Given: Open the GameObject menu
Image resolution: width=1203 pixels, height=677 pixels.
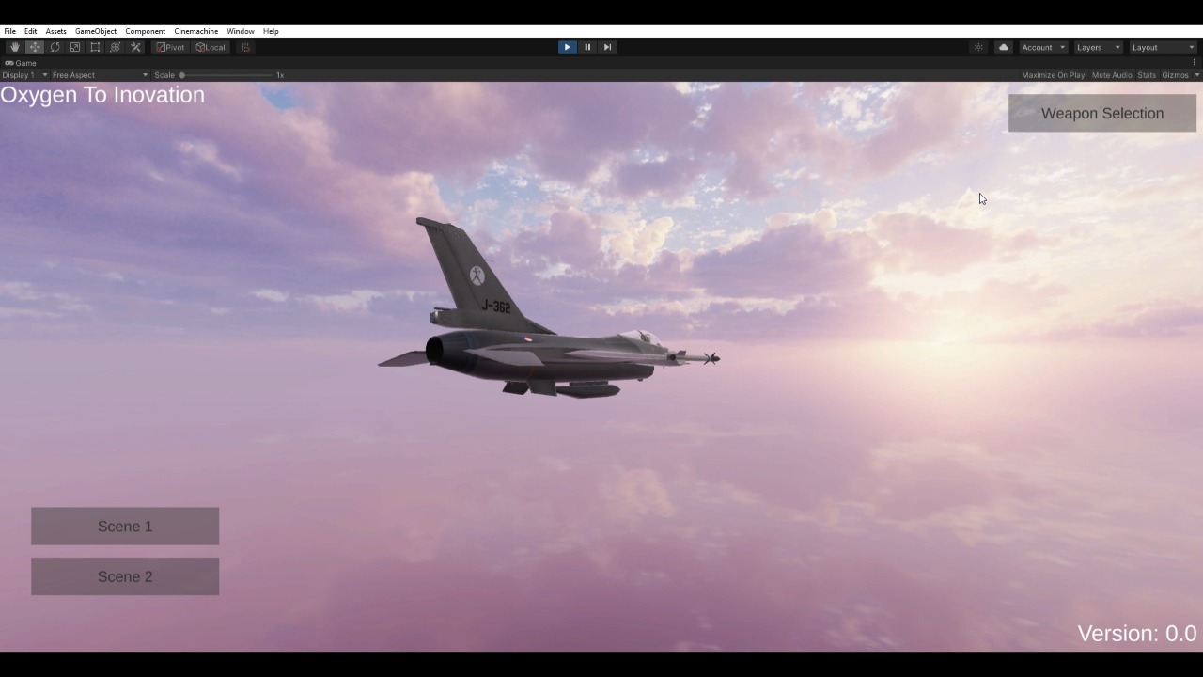Looking at the screenshot, I should coord(96,31).
